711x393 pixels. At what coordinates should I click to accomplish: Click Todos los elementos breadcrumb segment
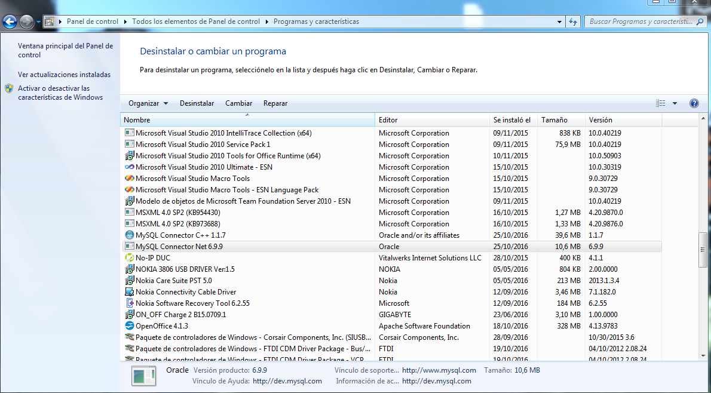(196, 22)
